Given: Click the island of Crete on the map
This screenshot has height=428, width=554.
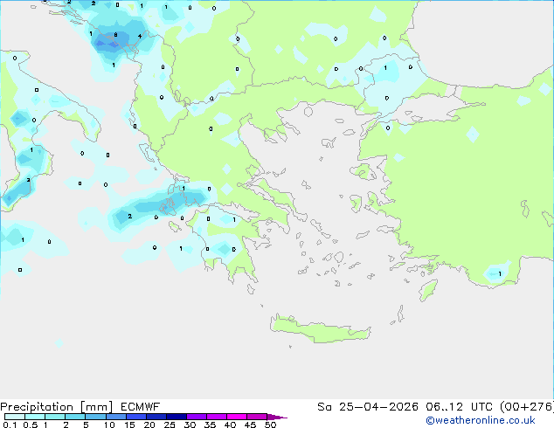Looking at the screenshot, I should 320,329.
